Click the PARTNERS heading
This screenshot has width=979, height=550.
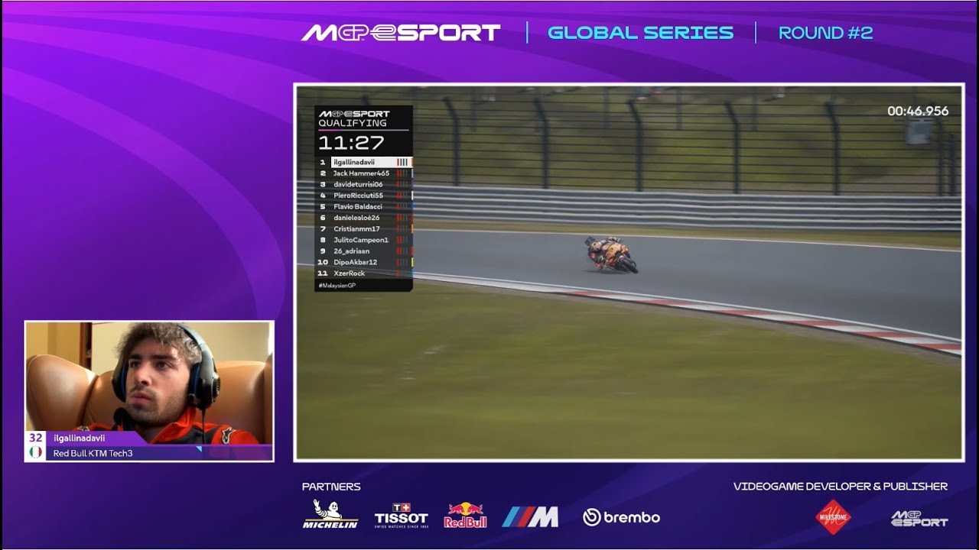331,487
